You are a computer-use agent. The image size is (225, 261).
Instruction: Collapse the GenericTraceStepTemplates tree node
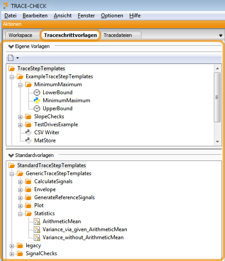coord(12,174)
